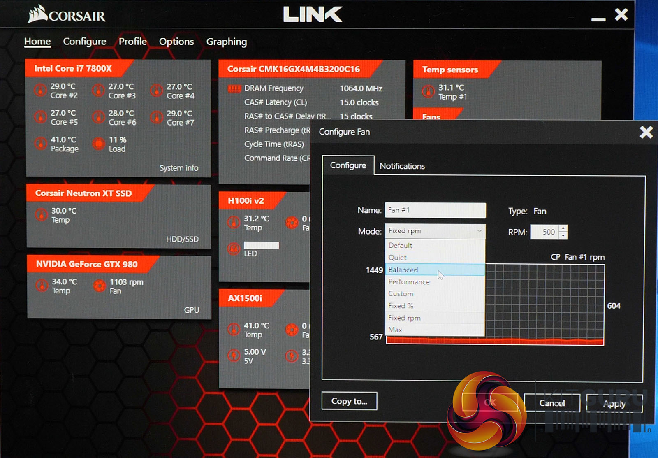Click the Temp #1 sensor icon
The width and height of the screenshot is (658, 458).
click(x=428, y=91)
